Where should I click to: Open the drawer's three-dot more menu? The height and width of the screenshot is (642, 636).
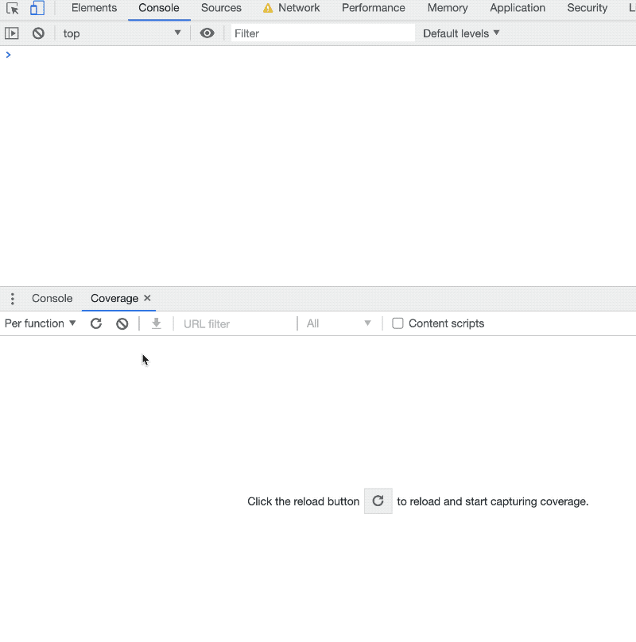pos(13,299)
